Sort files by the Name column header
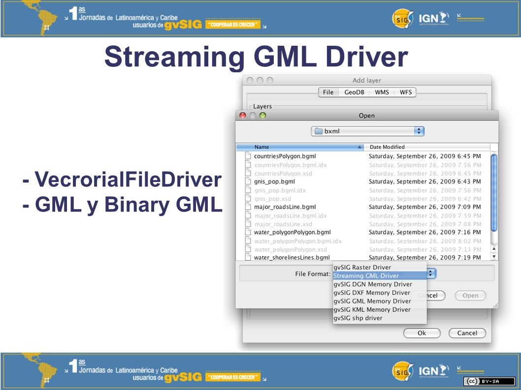Screen dimensions: 521x390 click(300, 147)
